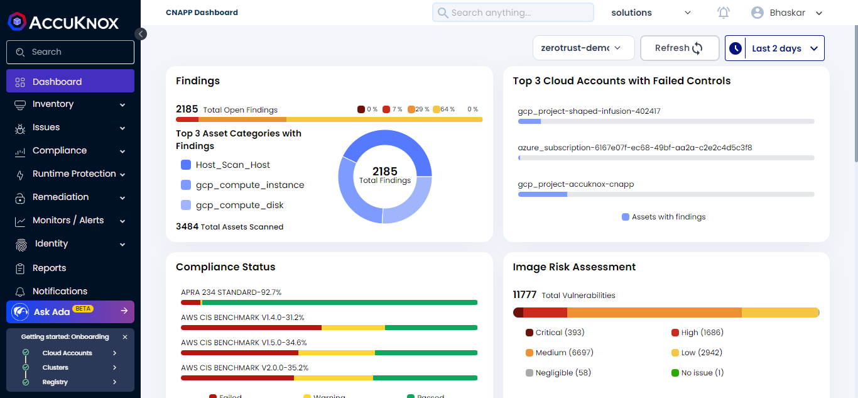Expand the Compliance menu chevron
This screenshot has width=858, height=398.
(122, 152)
